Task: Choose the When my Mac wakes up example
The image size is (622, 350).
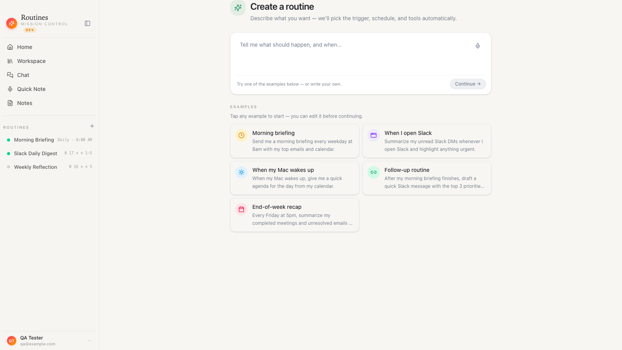Action: coord(295,178)
